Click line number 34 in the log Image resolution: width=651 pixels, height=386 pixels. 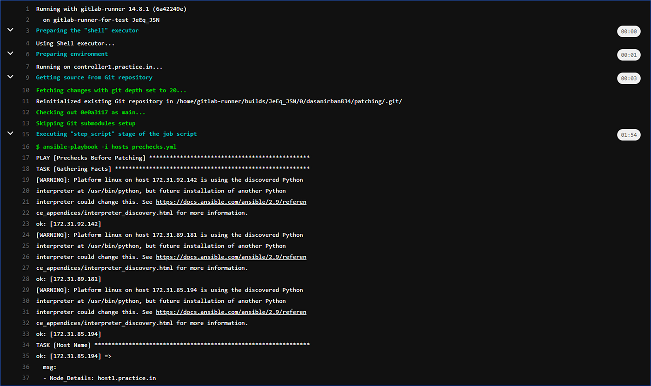26,345
